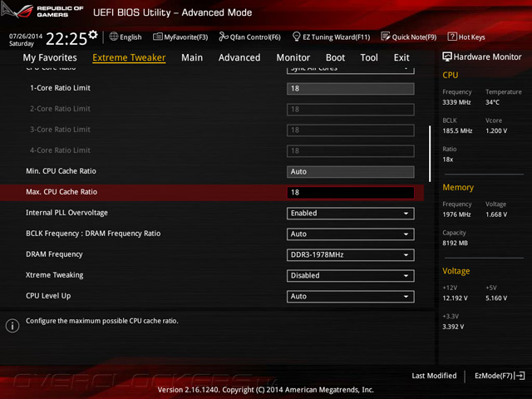Image resolution: width=532 pixels, height=399 pixels.
Task: Select the Min. CPU Cache Ratio label
Action: tap(61, 171)
